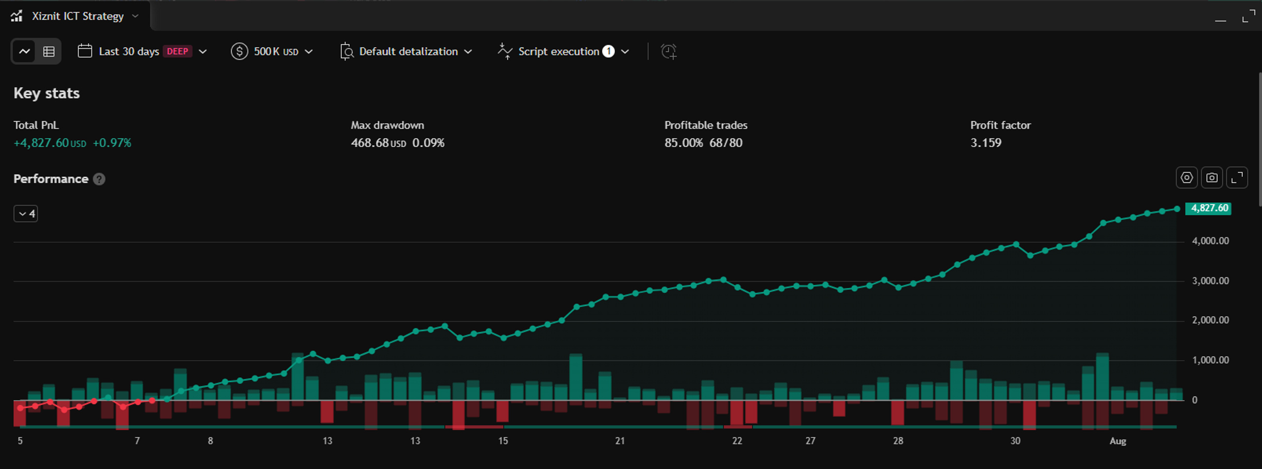Click the Performance help question mark icon
This screenshot has width=1262, height=469.
pyautogui.click(x=99, y=179)
